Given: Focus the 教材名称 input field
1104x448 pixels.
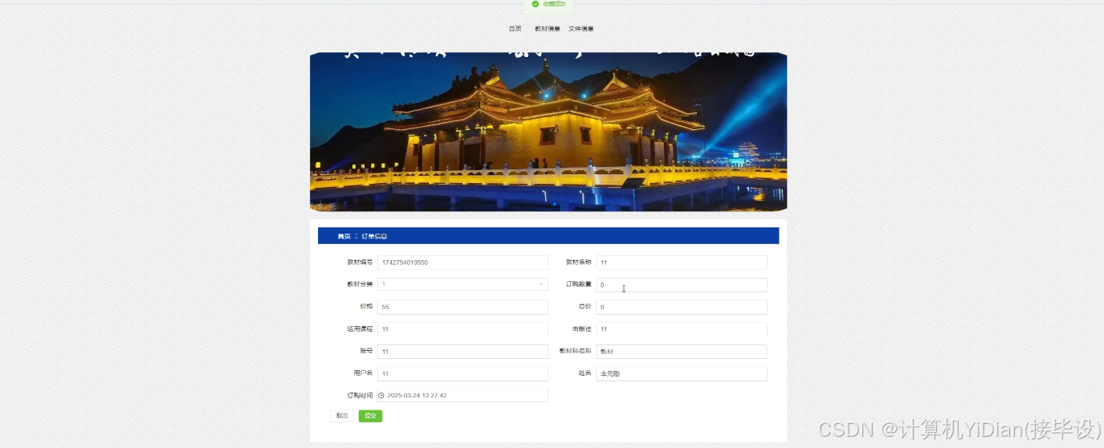Looking at the screenshot, I should pyautogui.click(x=682, y=263).
